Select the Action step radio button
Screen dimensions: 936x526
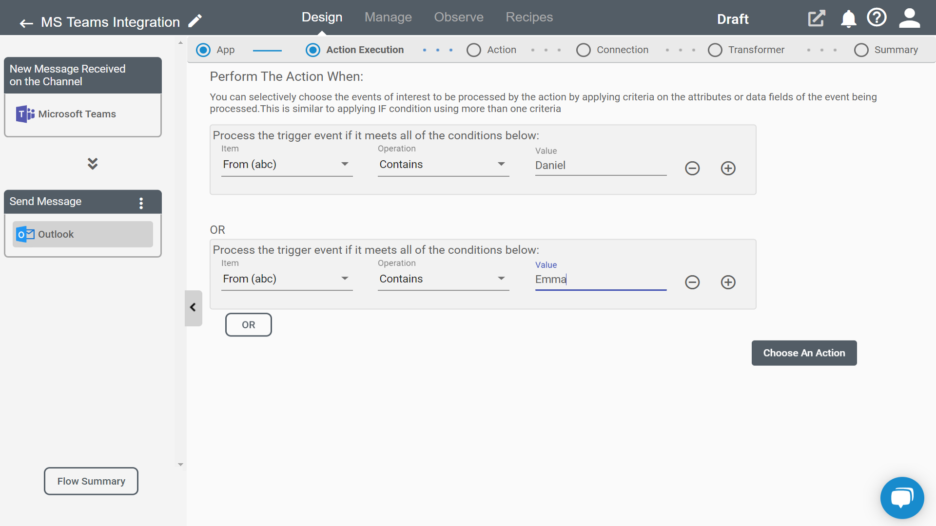474,50
